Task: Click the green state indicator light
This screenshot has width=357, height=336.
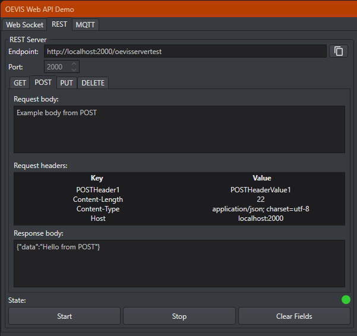Action: click(346, 300)
